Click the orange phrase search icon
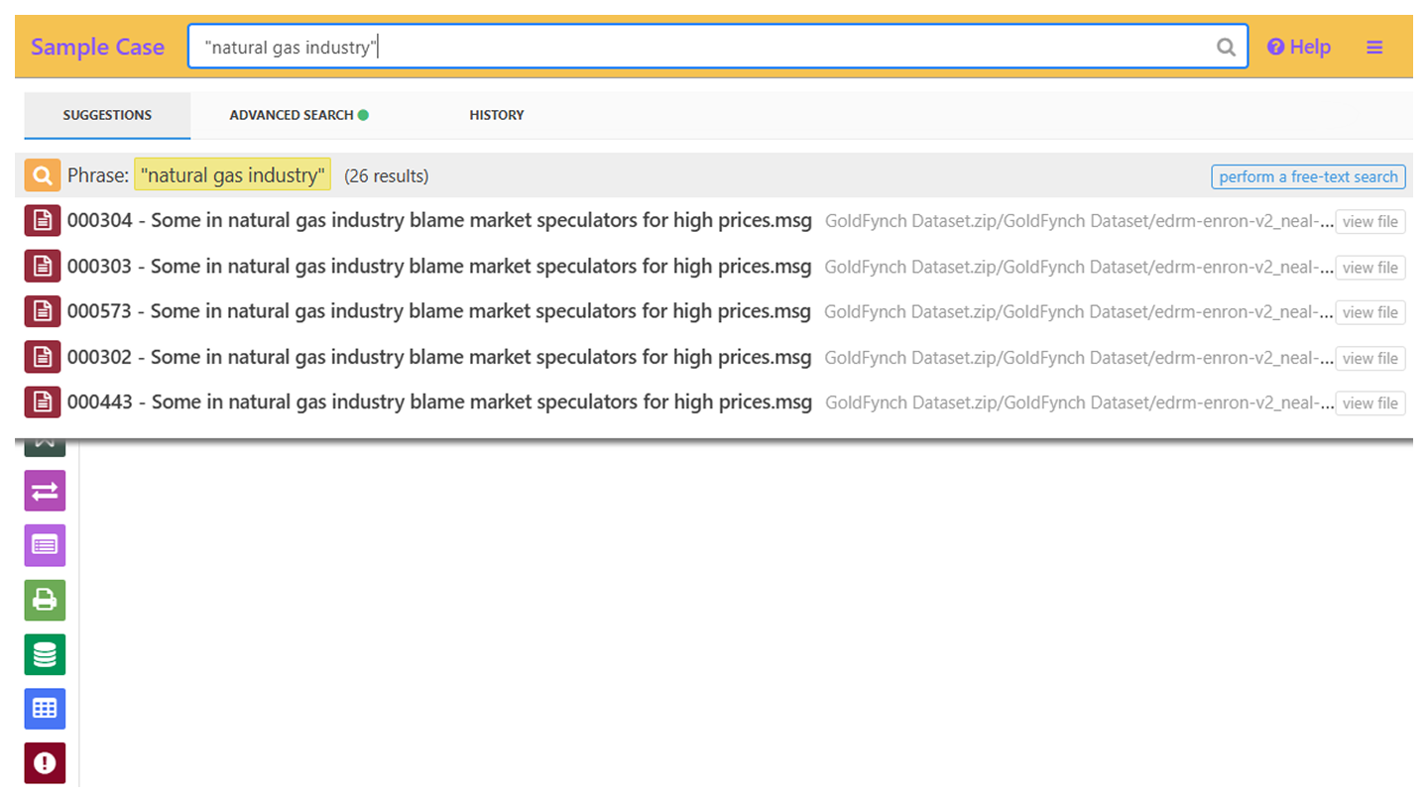1428x797 pixels. pos(43,175)
